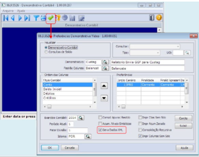Go to last record in toolbar
The height and width of the screenshot is (157, 199).
tap(27, 18)
